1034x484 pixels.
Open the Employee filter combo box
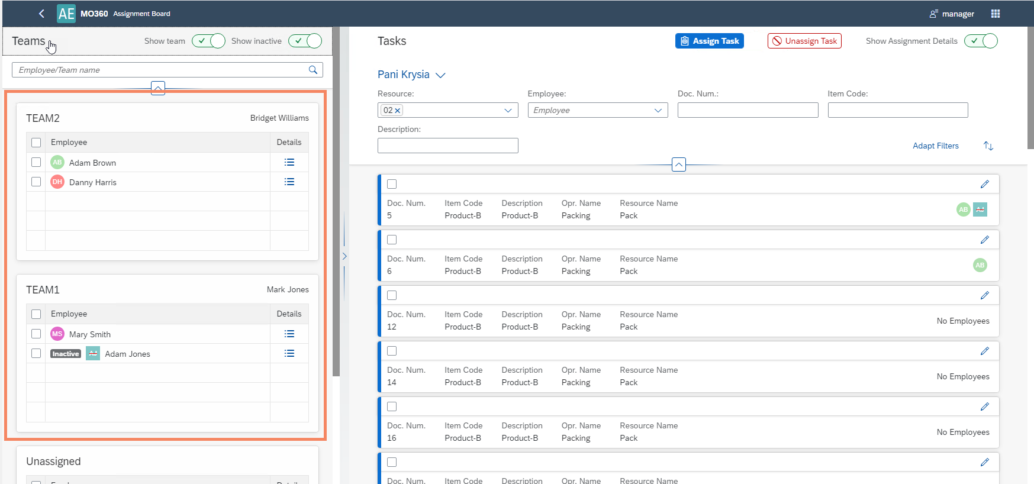click(658, 111)
